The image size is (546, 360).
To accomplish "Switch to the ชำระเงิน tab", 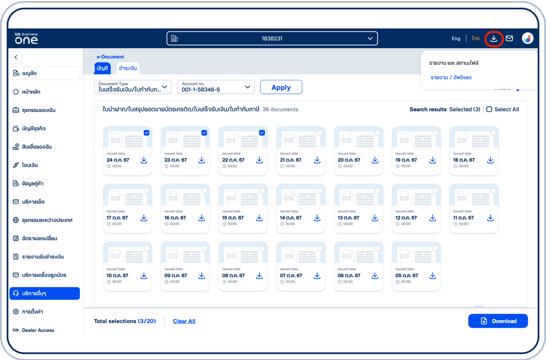I will [128, 68].
